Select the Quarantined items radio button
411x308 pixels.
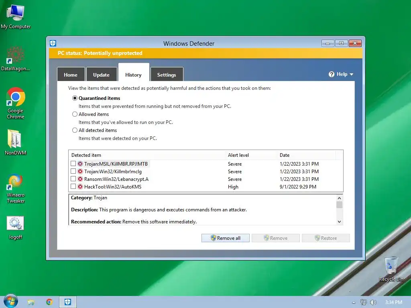pos(75,98)
